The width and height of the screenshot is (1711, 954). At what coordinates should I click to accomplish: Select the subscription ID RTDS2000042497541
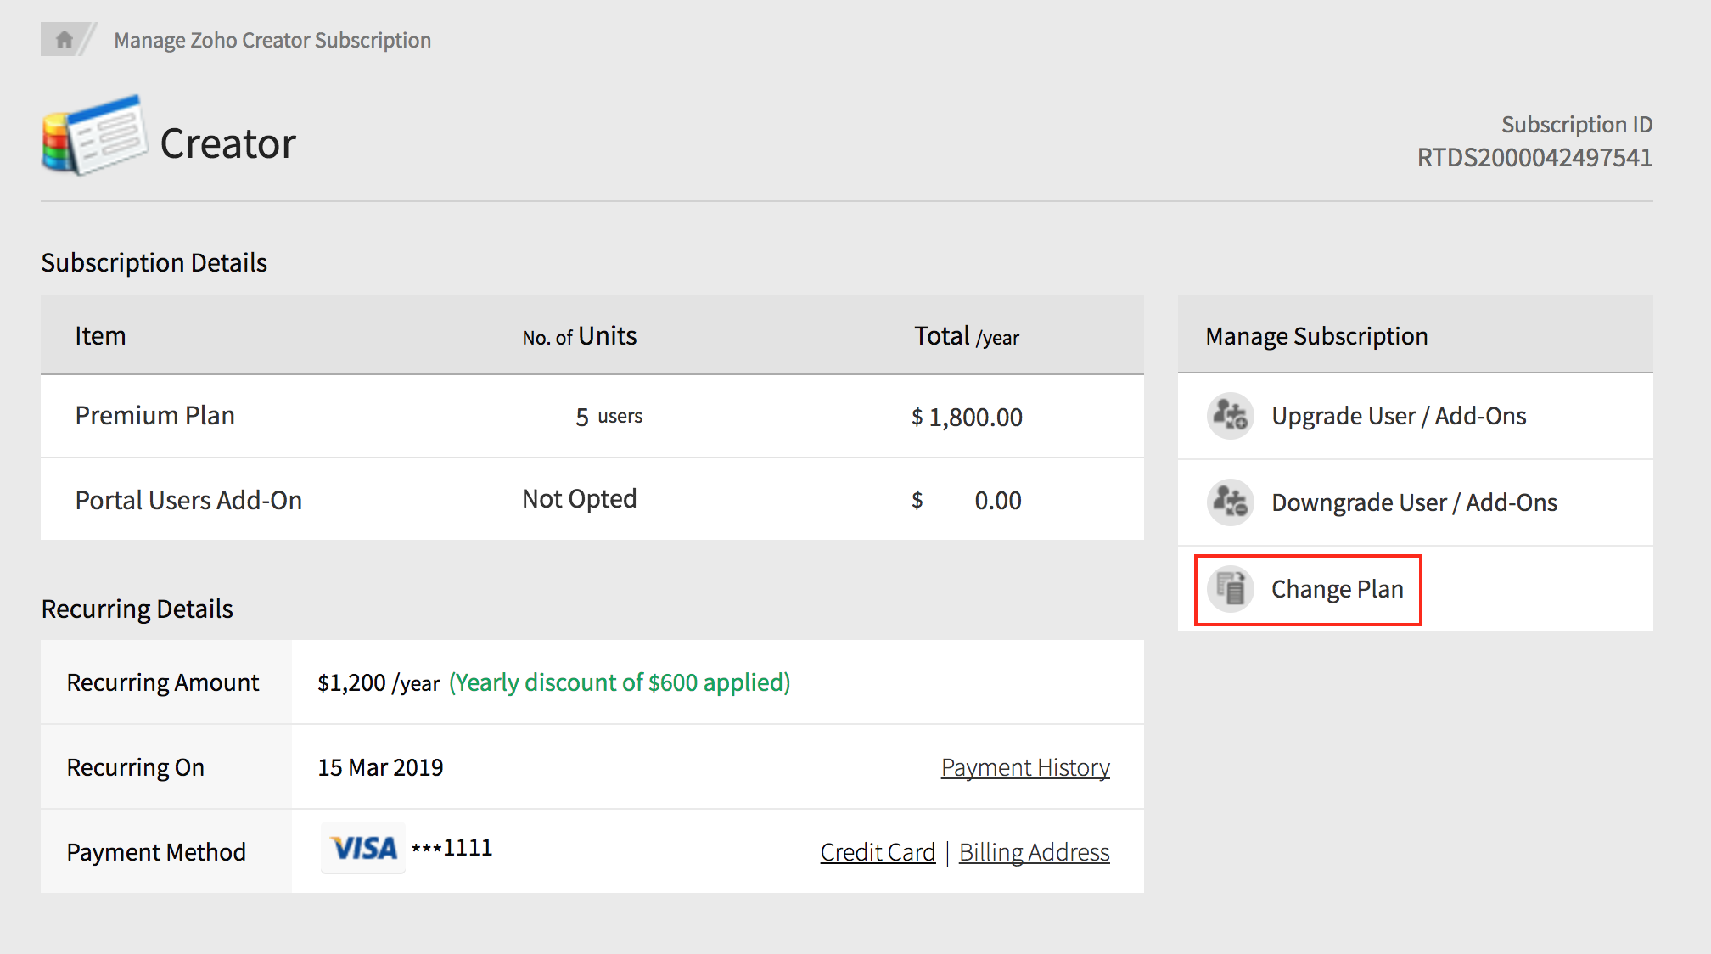(1534, 158)
